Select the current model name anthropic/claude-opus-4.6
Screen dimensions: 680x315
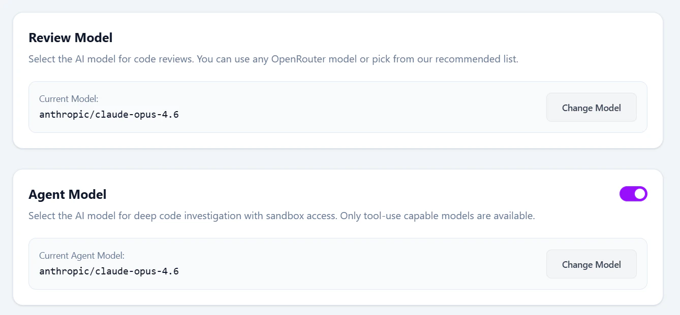coord(109,114)
